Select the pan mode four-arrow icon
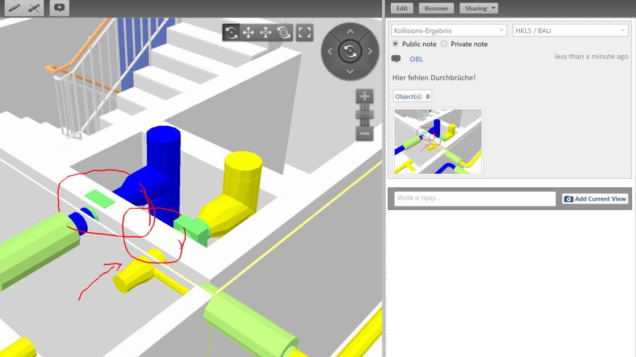Image resolution: width=636 pixels, height=357 pixels. (x=249, y=33)
